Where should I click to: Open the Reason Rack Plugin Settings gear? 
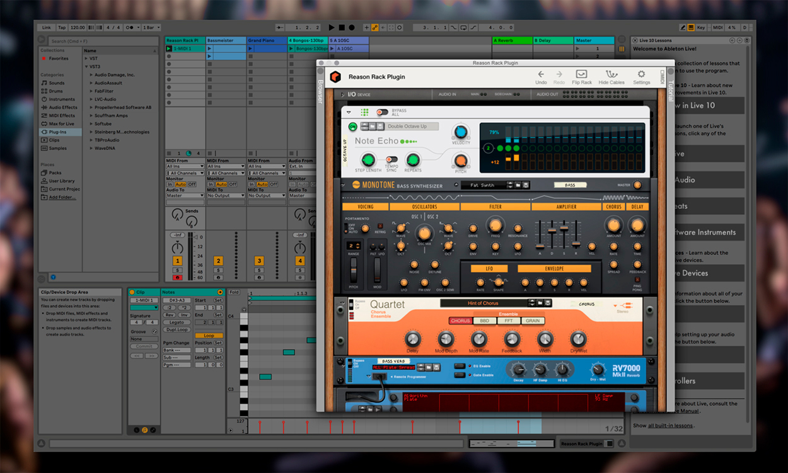[x=641, y=75]
